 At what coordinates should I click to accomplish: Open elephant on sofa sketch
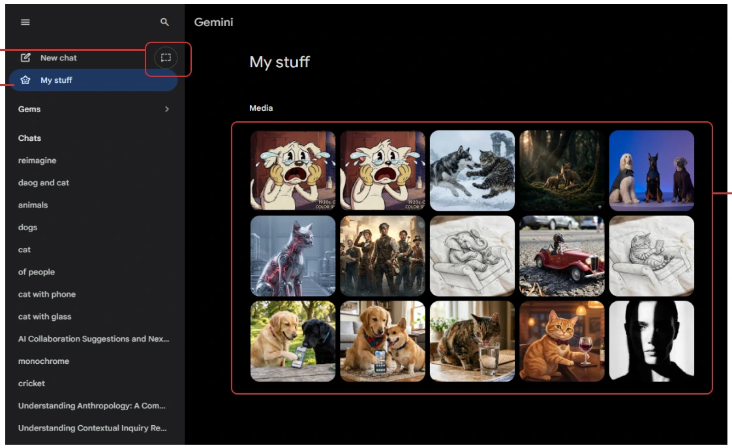(x=472, y=256)
